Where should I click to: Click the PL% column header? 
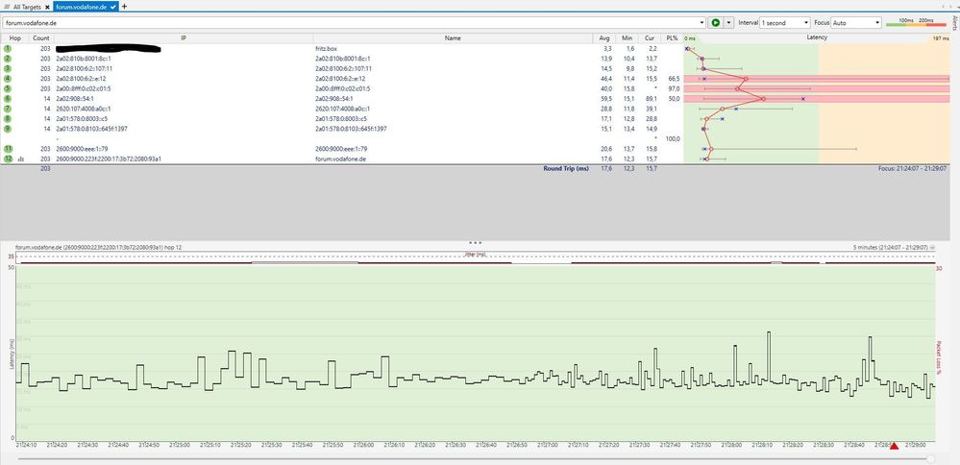(x=672, y=37)
